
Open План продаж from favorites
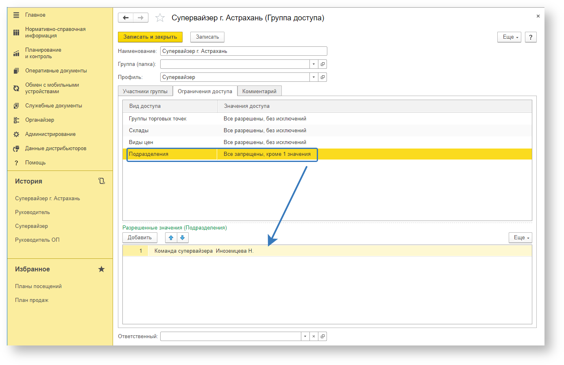point(32,300)
